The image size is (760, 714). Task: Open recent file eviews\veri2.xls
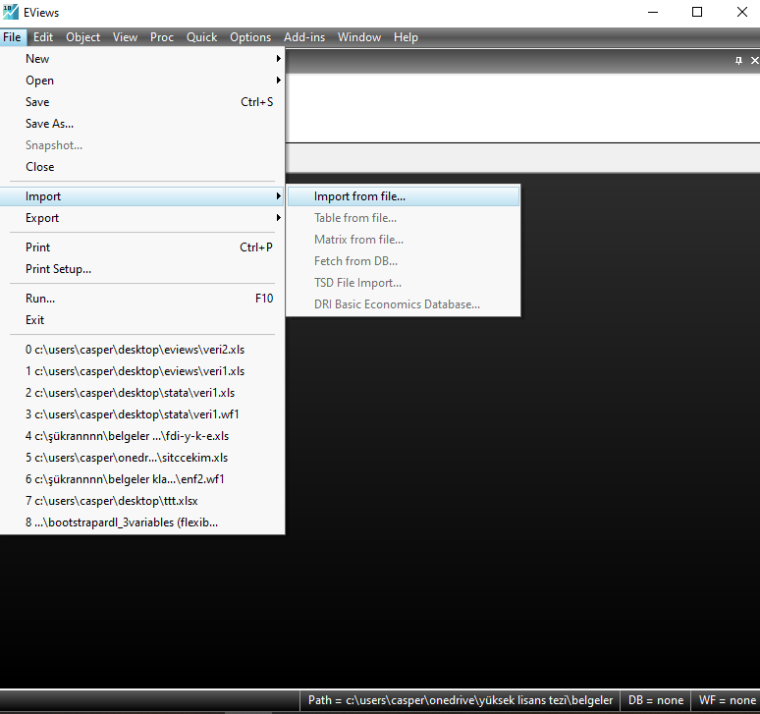coord(142,350)
